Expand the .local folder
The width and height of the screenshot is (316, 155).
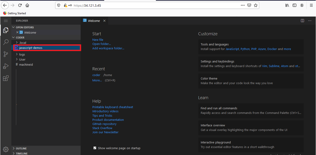[x=22, y=43]
